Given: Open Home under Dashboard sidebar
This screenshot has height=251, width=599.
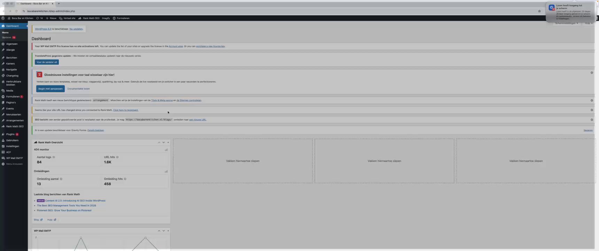Looking at the screenshot, I should coord(5,32).
